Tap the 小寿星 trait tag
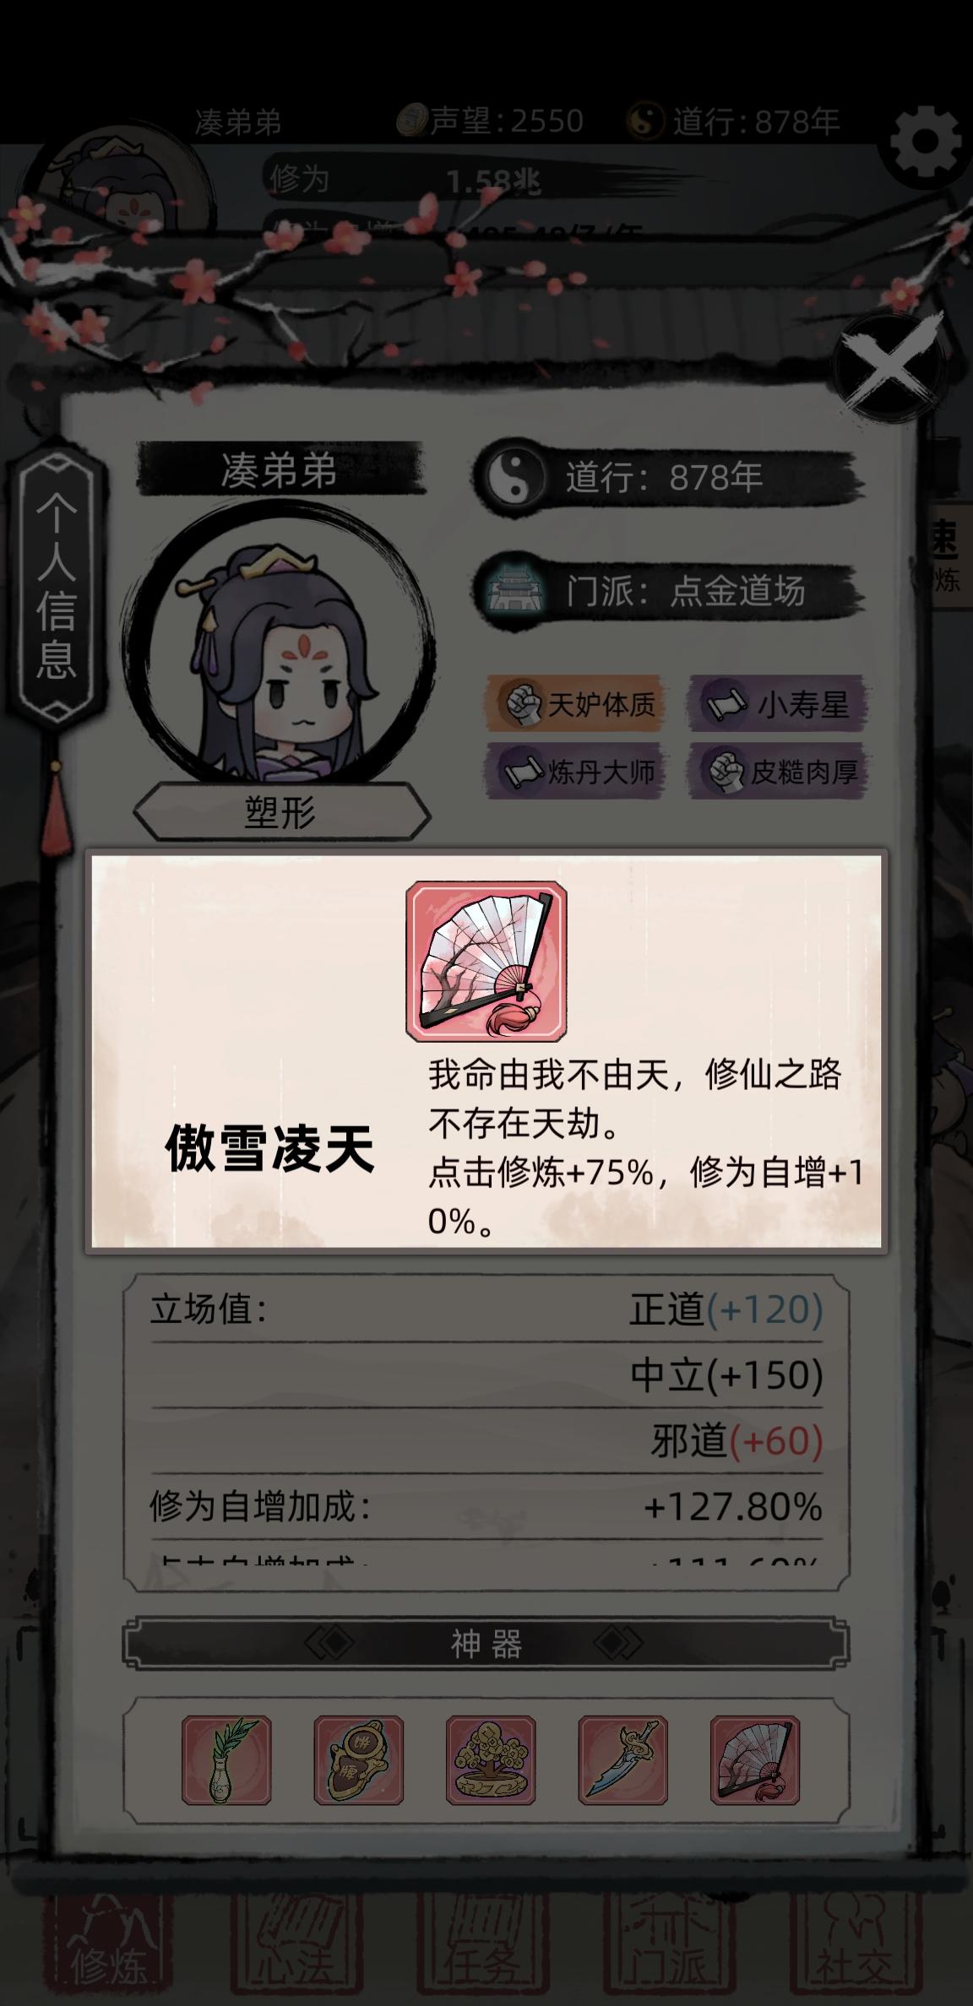 (777, 703)
